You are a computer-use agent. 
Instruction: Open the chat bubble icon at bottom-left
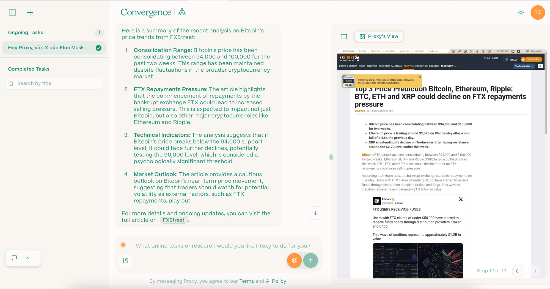(x=14, y=258)
